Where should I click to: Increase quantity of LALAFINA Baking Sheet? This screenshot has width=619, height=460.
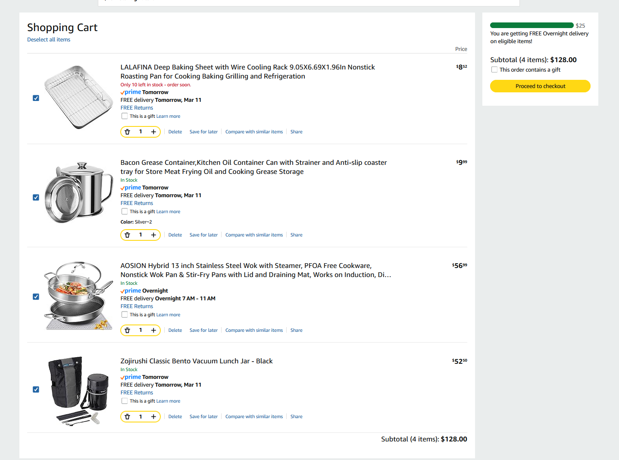153,132
